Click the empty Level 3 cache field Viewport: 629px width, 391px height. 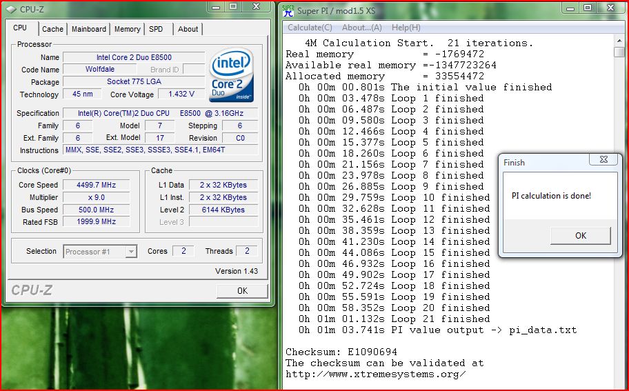223,222
